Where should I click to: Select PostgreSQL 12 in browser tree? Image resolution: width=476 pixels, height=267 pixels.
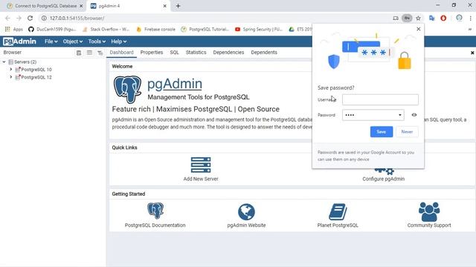(x=36, y=77)
